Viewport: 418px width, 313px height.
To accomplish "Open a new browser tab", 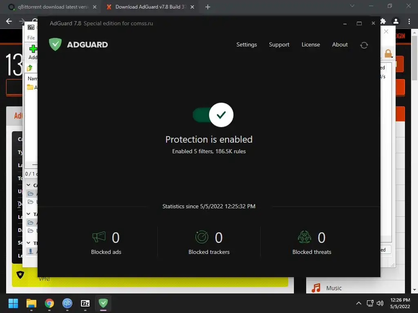I will [208, 7].
